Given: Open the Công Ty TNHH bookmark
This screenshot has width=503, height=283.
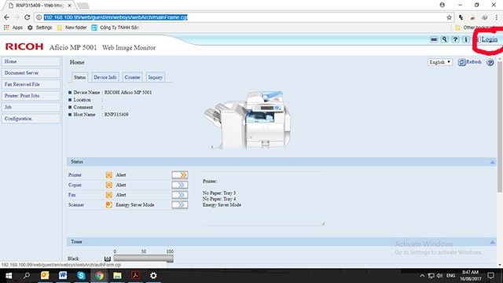Looking at the screenshot, I should [x=116, y=28].
